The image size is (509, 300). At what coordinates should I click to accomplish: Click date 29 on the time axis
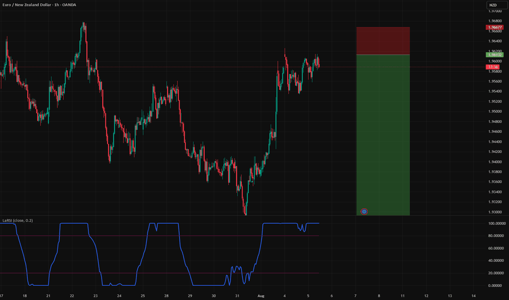point(190,296)
